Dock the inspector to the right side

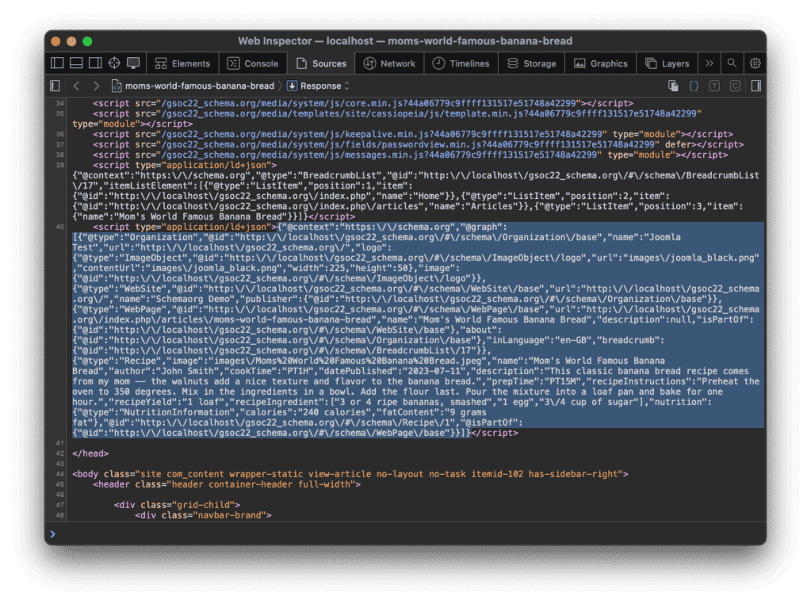(x=95, y=63)
